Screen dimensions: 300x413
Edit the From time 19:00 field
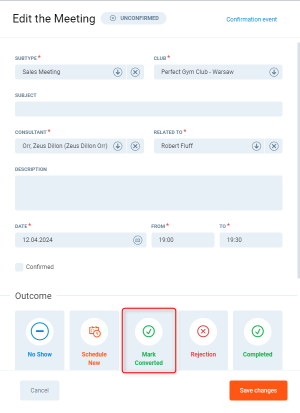tap(182, 240)
